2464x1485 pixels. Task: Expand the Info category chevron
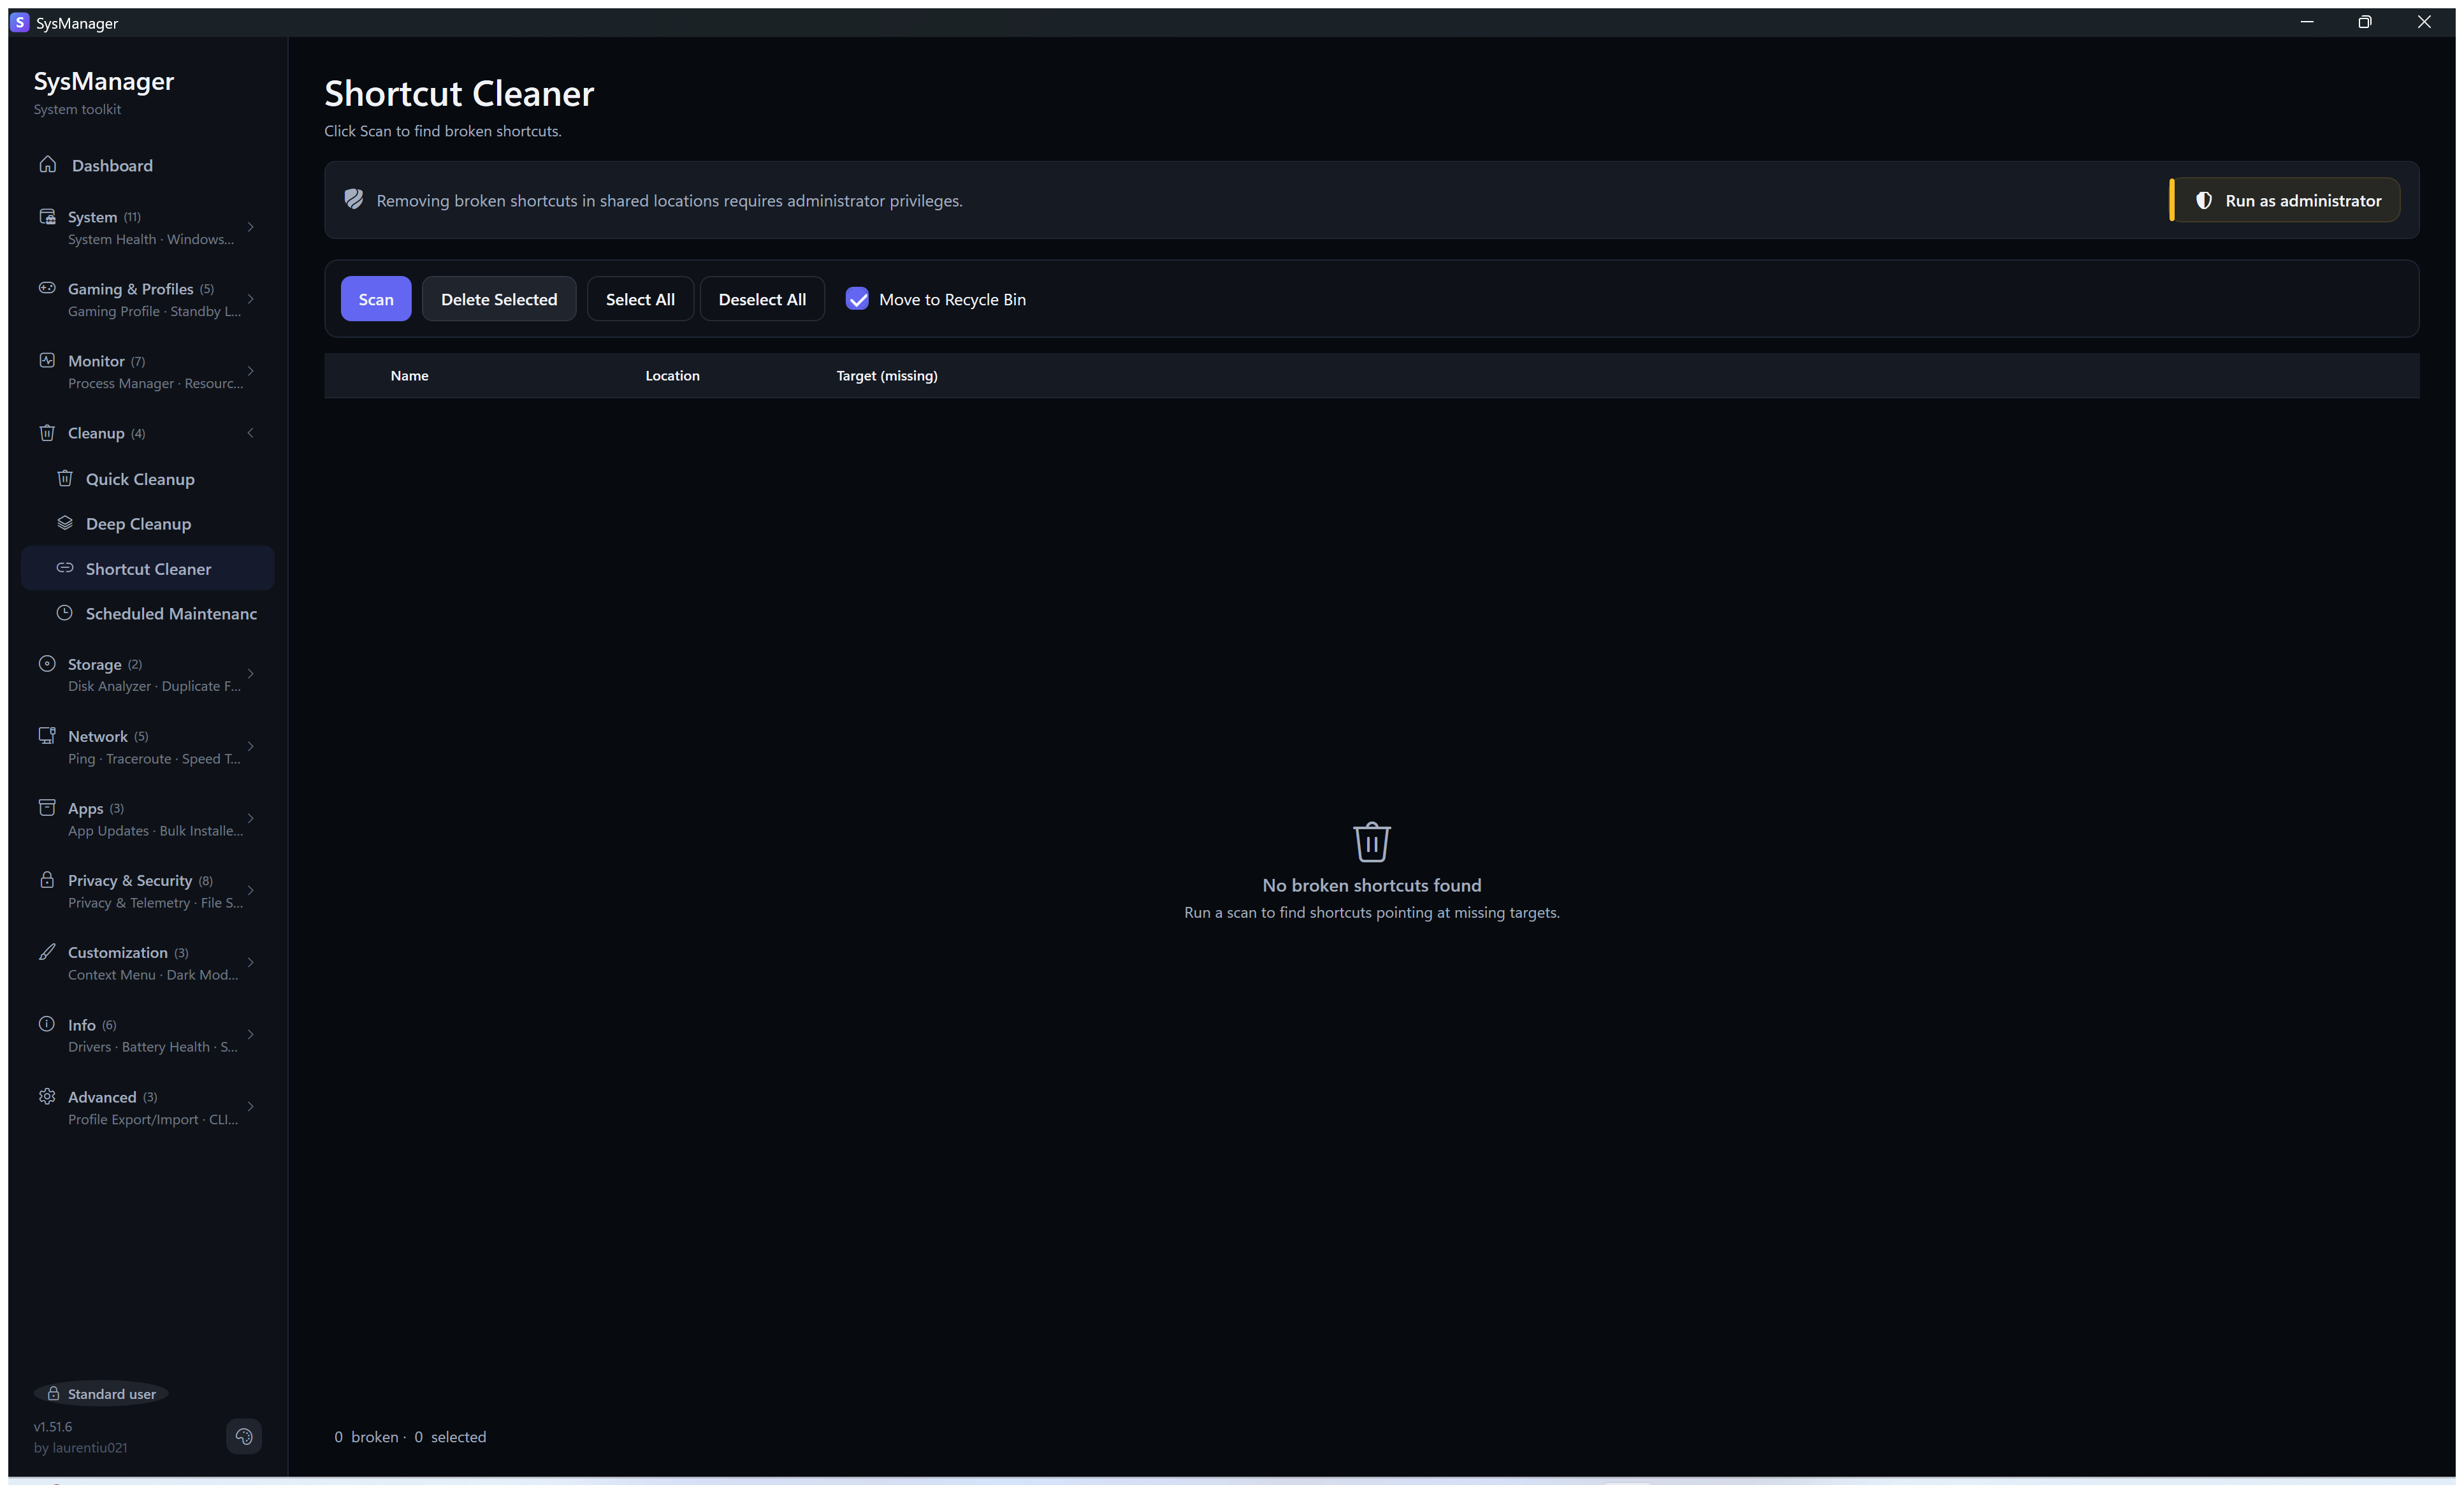[x=250, y=1035]
